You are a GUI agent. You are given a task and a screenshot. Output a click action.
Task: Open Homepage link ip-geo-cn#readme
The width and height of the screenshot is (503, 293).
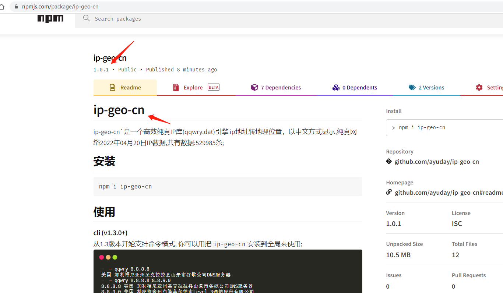pyautogui.click(x=449, y=193)
